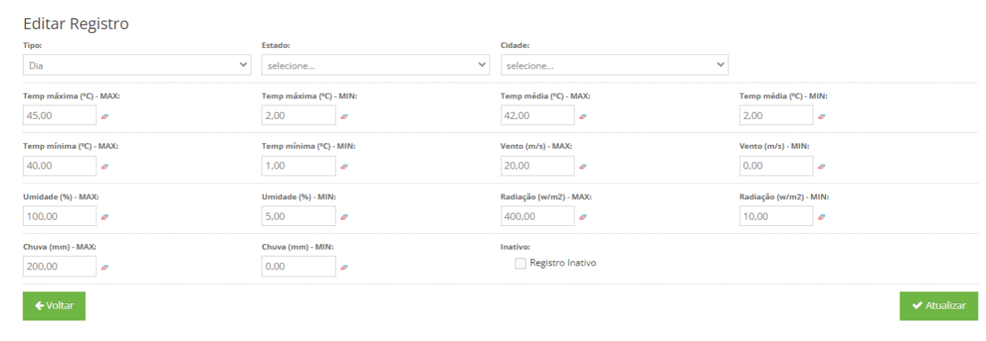Click the Temp mínima MIN input field
986x341 pixels.
coord(298,166)
